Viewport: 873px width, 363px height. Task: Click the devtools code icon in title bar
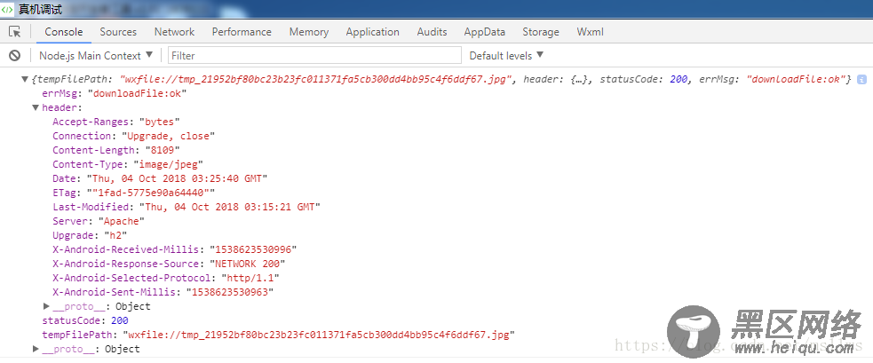pos(8,10)
